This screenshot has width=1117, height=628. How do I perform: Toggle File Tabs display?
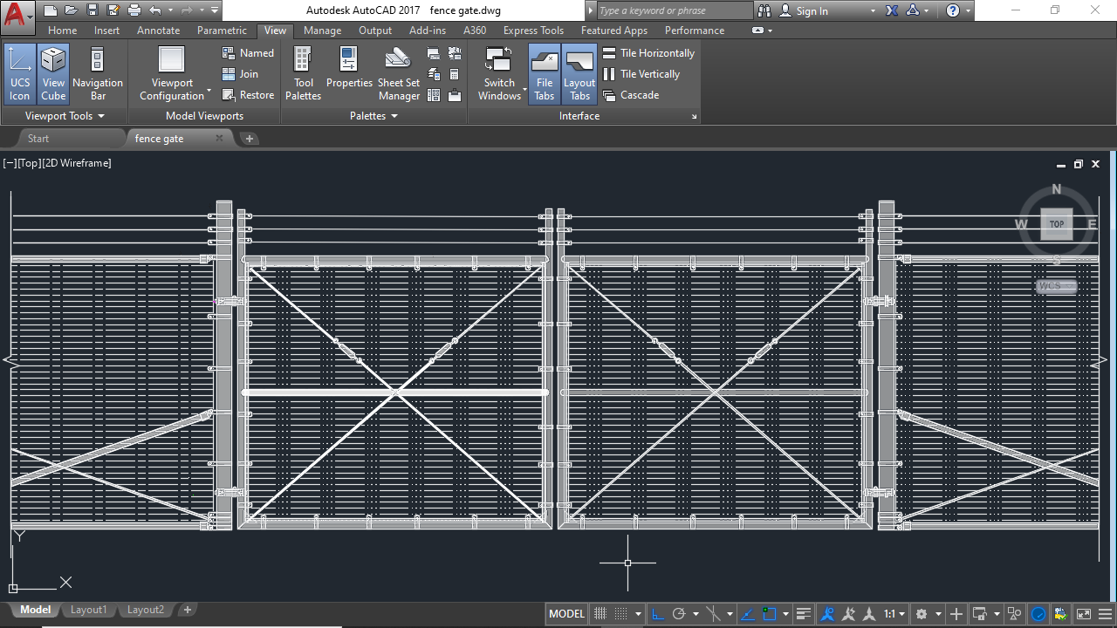click(x=545, y=74)
